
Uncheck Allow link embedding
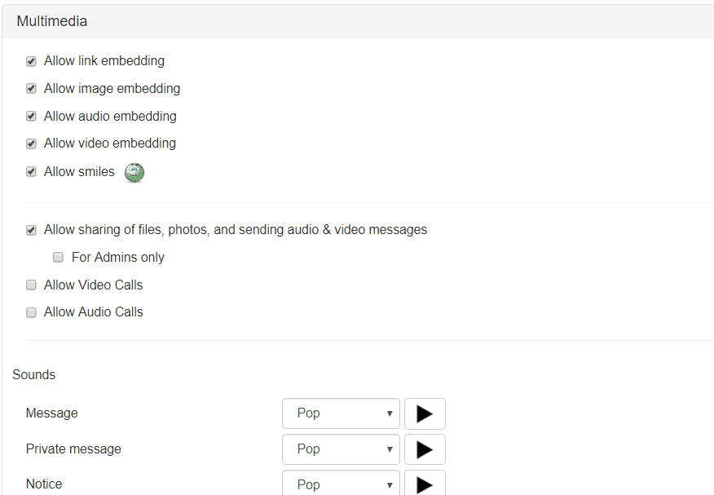(31, 61)
